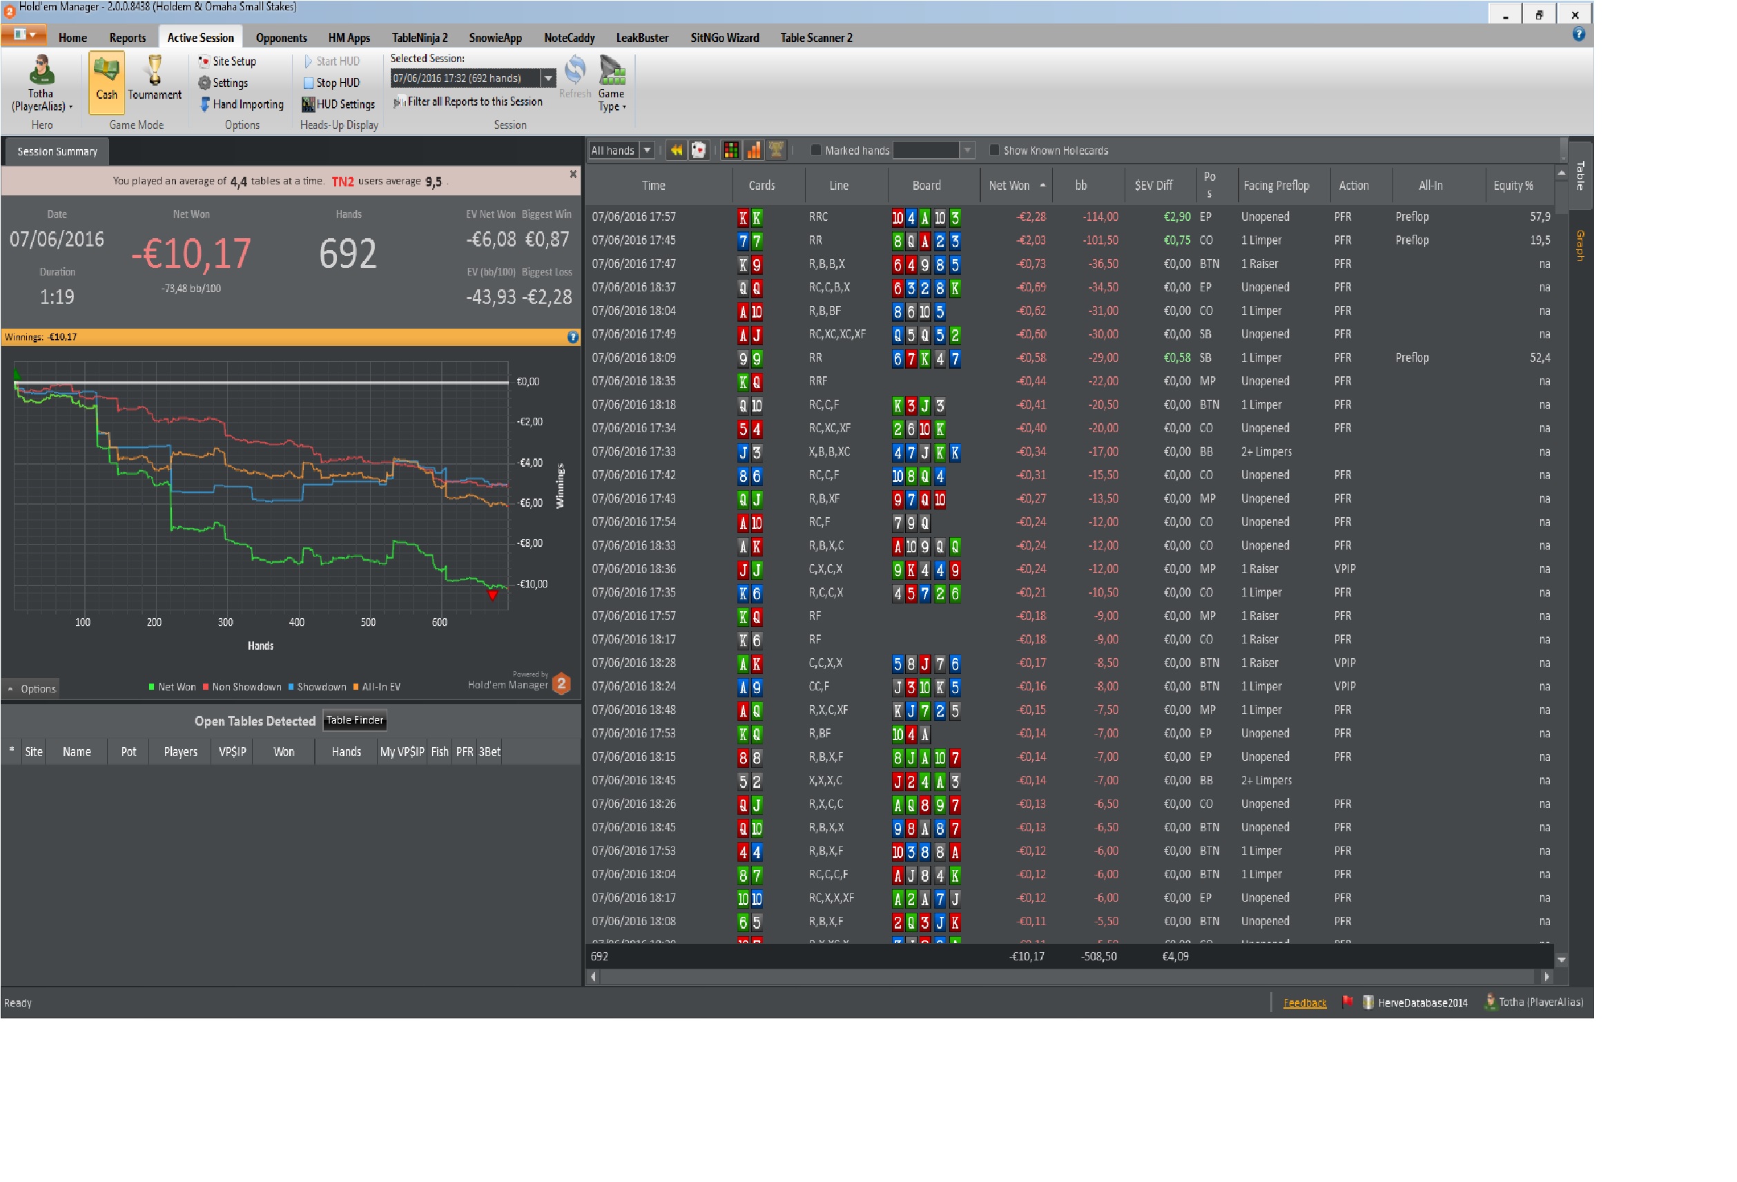Open the All hands filter dropdown
1737x1182 pixels.
648,151
